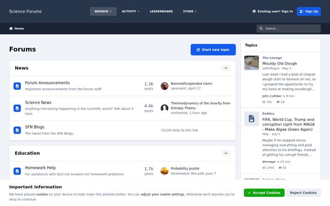The width and height of the screenshot is (330, 206).
Task: Open John Cuthber user profile
Action: [x=272, y=96]
